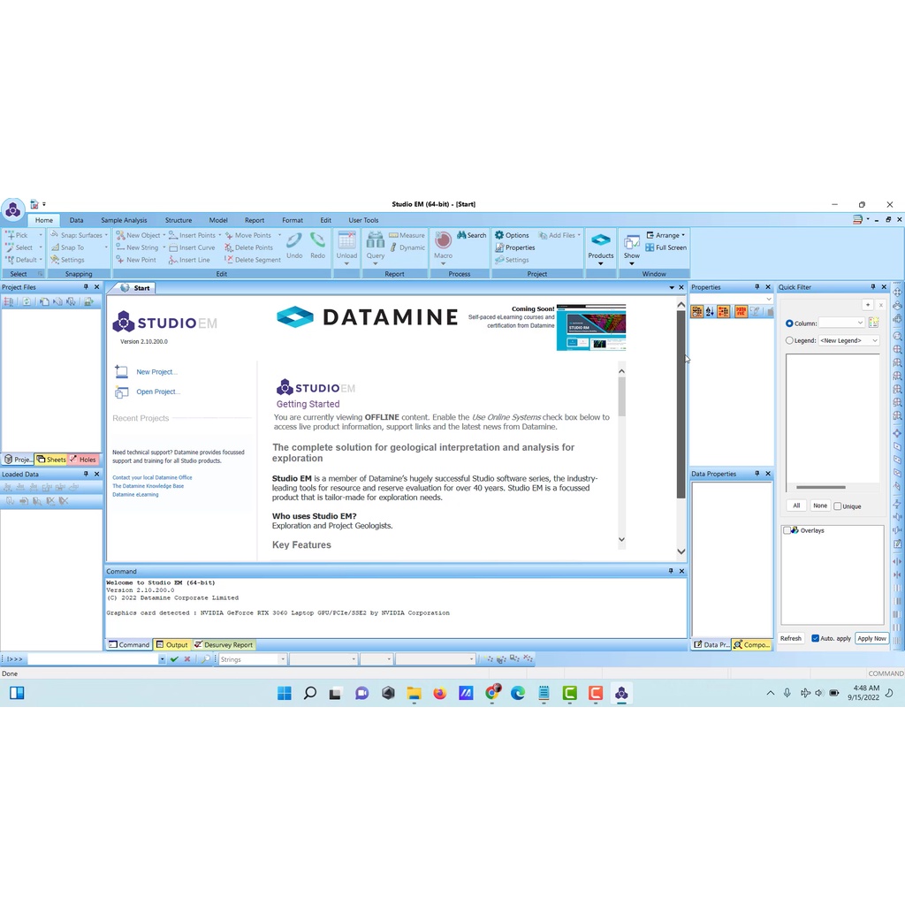Click the Insert Curve tool
905x905 pixels.
(192, 247)
